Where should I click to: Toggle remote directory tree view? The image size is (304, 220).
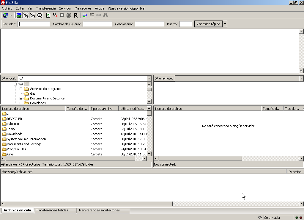click(x=33, y=15)
